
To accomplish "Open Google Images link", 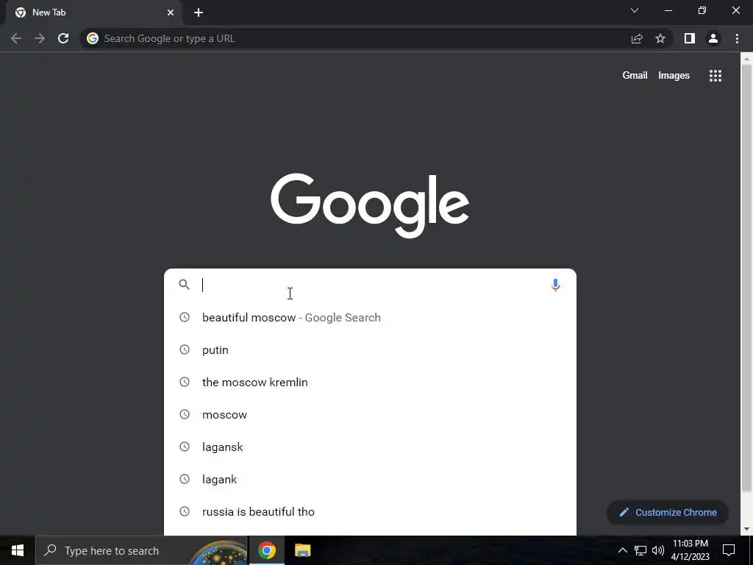I will (674, 76).
